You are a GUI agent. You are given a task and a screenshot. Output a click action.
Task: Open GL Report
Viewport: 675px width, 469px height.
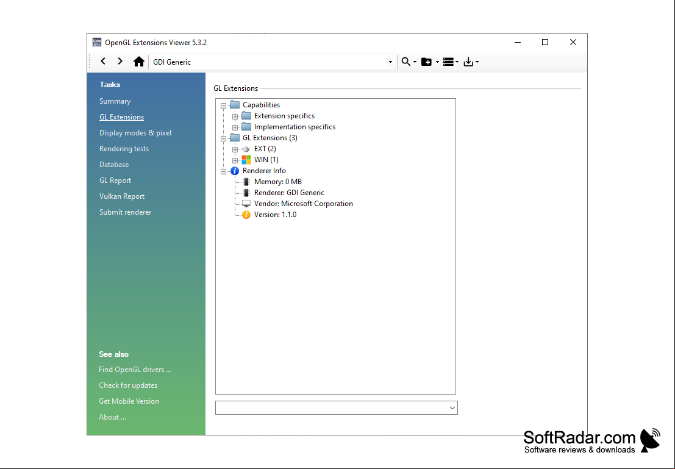click(x=115, y=181)
